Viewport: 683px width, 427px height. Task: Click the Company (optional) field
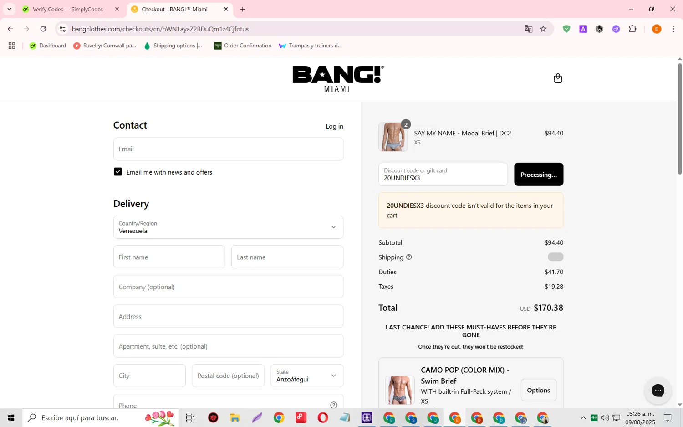228,287
